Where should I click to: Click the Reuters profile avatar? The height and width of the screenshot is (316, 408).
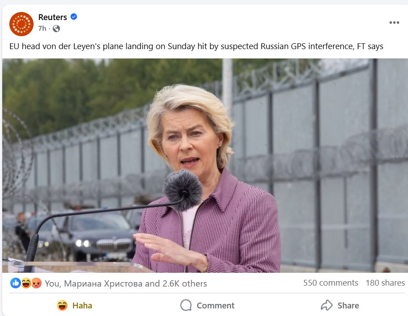pos(21,24)
